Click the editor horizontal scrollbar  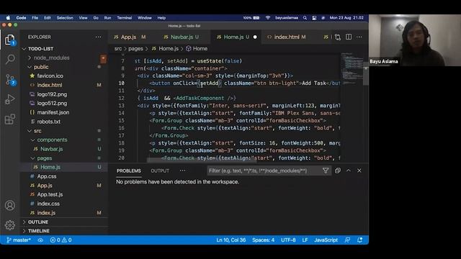[x=202, y=160]
